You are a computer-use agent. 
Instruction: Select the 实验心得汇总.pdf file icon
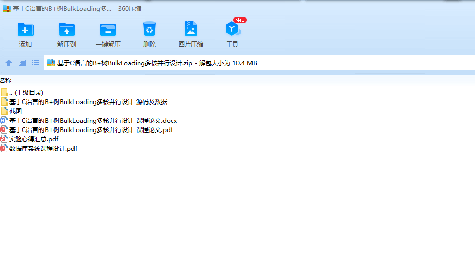(x=4, y=139)
